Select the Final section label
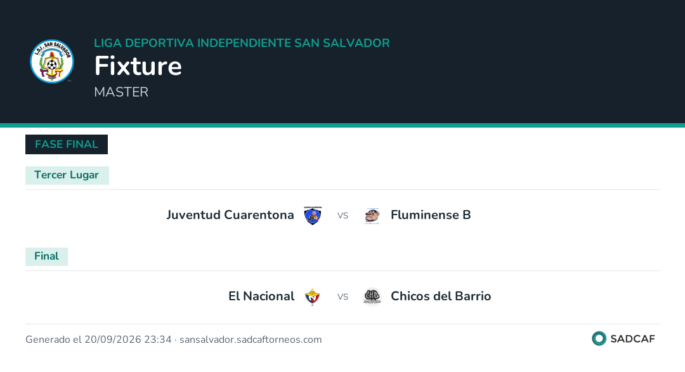Image resolution: width=685 pixels, height=372 pixels. tap(46, 256)
